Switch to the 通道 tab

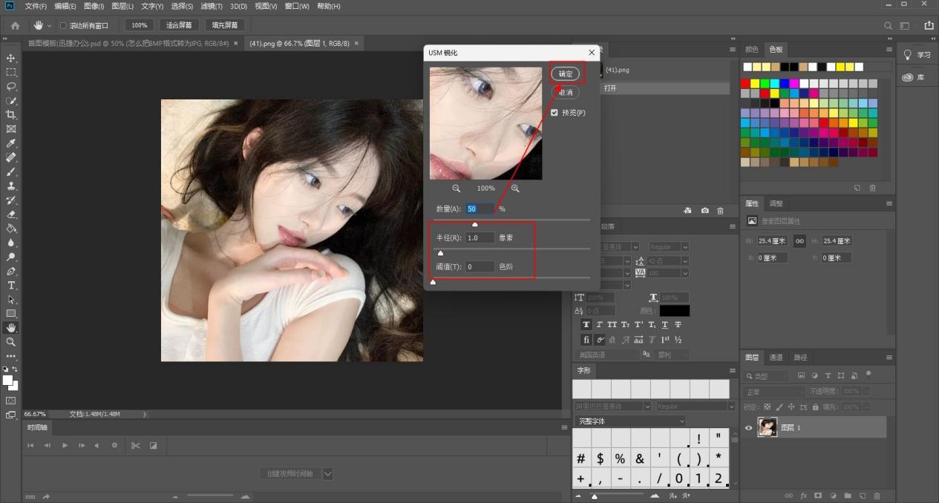click(x=776, y=358)
